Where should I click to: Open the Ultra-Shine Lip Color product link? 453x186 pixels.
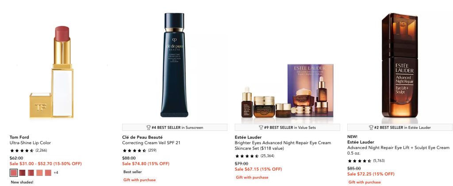pyautogui.click(x=30, y=143)
